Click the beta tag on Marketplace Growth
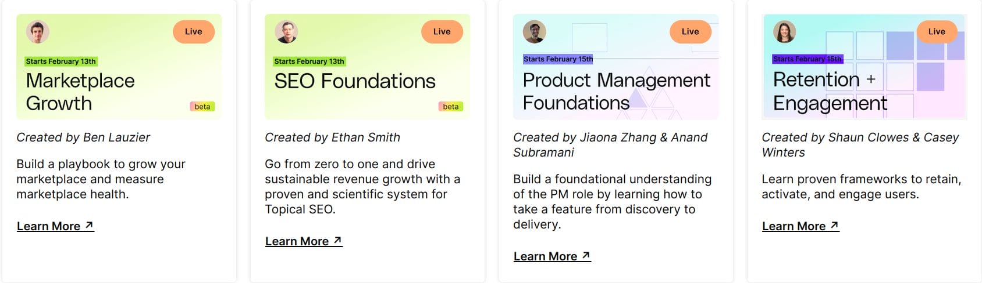This screenshot has height=283, width=982. tap(202, 107)
